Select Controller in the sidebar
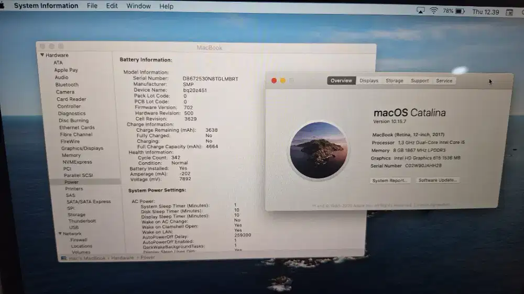 pos(69,106)
